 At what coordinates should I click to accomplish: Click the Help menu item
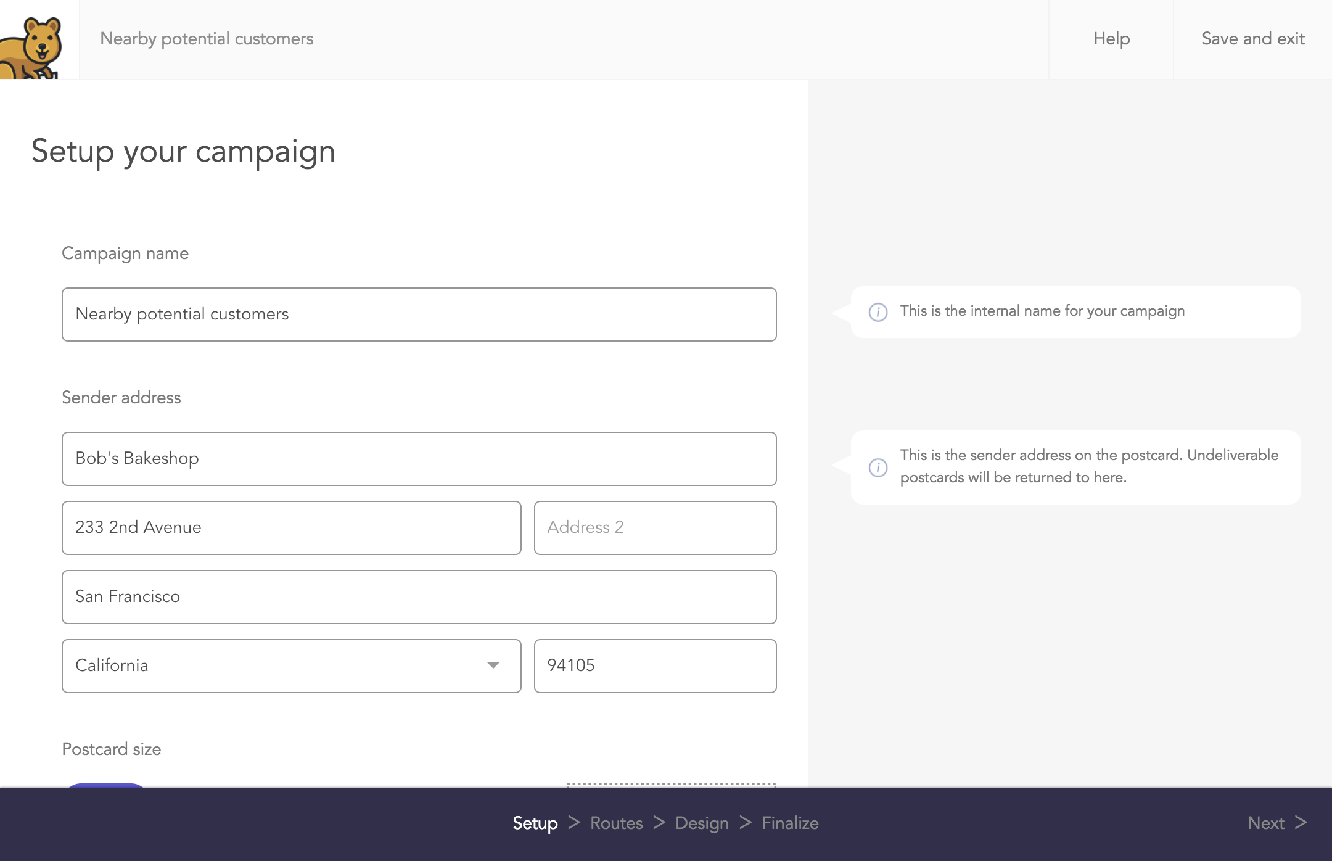coord(1112,39)
